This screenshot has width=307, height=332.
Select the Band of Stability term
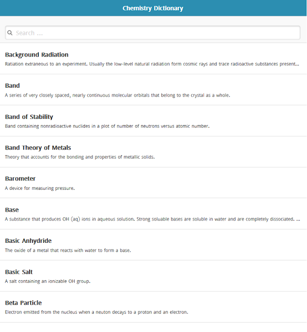click(29, 117)
